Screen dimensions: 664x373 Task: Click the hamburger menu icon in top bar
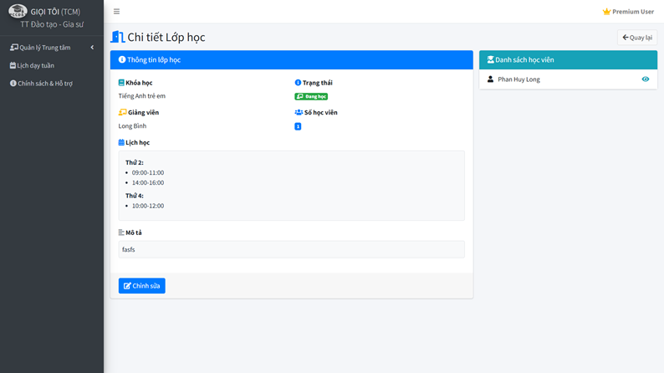pyautogui.click(x=116, y=12)
